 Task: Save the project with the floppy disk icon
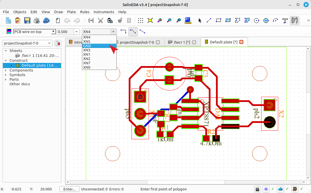pyautogui.click(x=27, y=20)
